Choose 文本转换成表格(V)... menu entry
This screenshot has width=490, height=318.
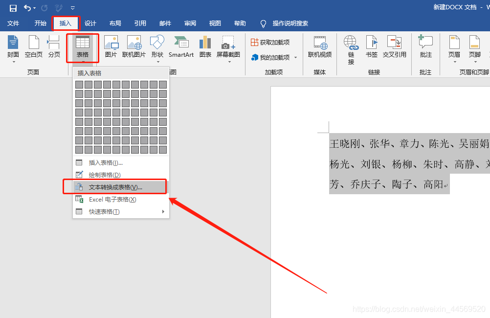[x=121, y=187]
